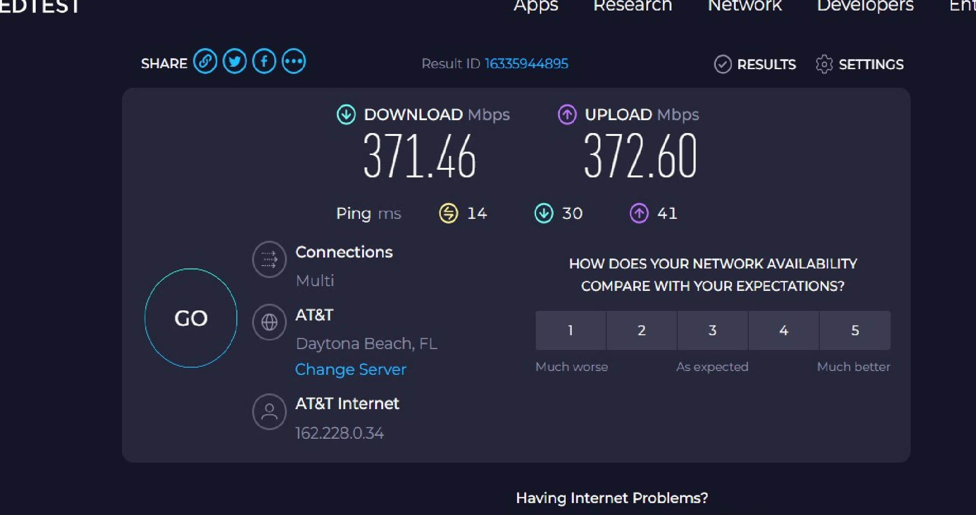
Task: Click the Change Server link
Action: [x=351, y=370]
